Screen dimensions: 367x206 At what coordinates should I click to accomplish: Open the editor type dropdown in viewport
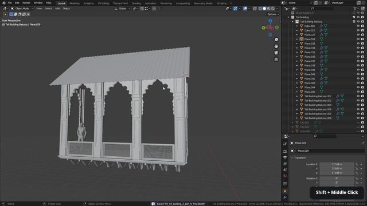tap(5, 9)
